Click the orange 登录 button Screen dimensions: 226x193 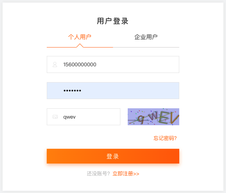point(113,156)
